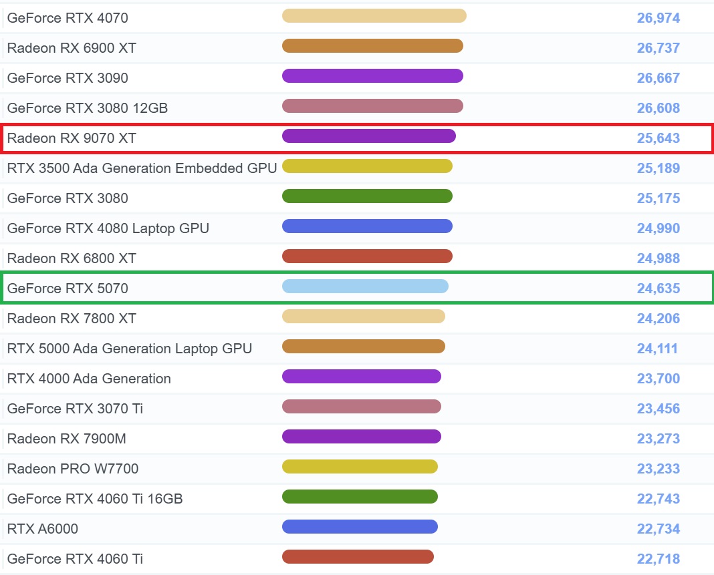Open RTX 5000 Ada Generation Laptop GPU

coord(129,348)
